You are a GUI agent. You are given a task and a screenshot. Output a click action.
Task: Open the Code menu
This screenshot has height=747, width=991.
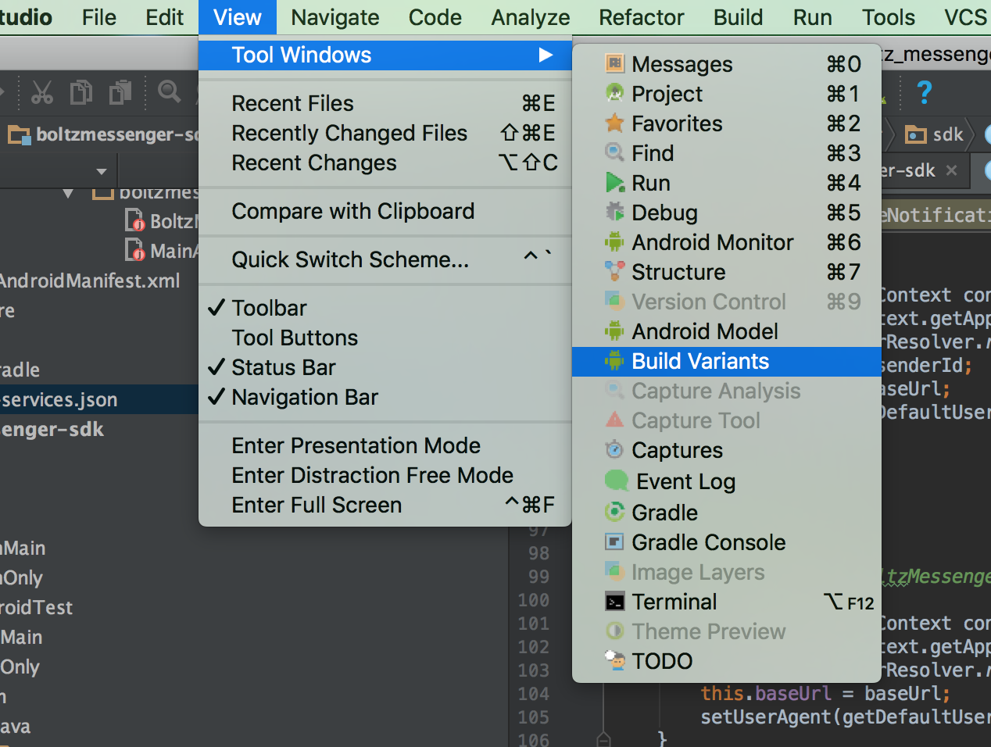[435, 17]
